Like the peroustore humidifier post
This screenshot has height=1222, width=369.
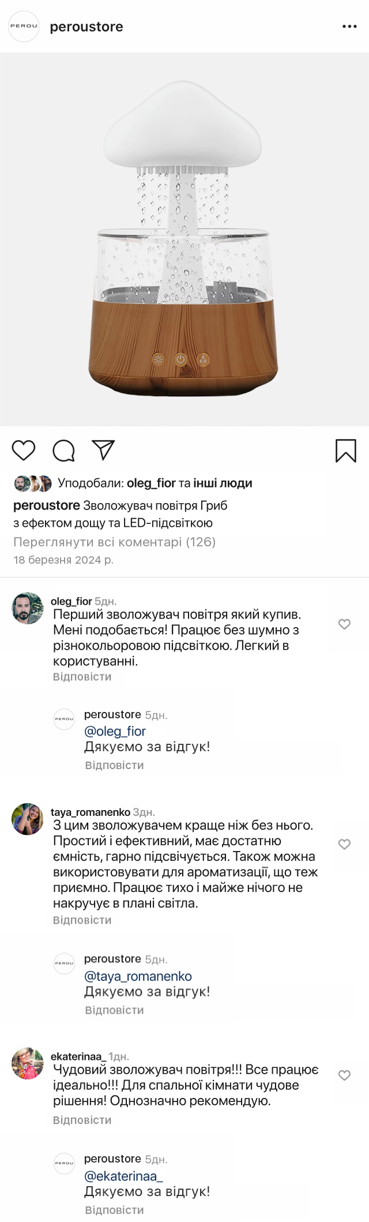(24, 451)
